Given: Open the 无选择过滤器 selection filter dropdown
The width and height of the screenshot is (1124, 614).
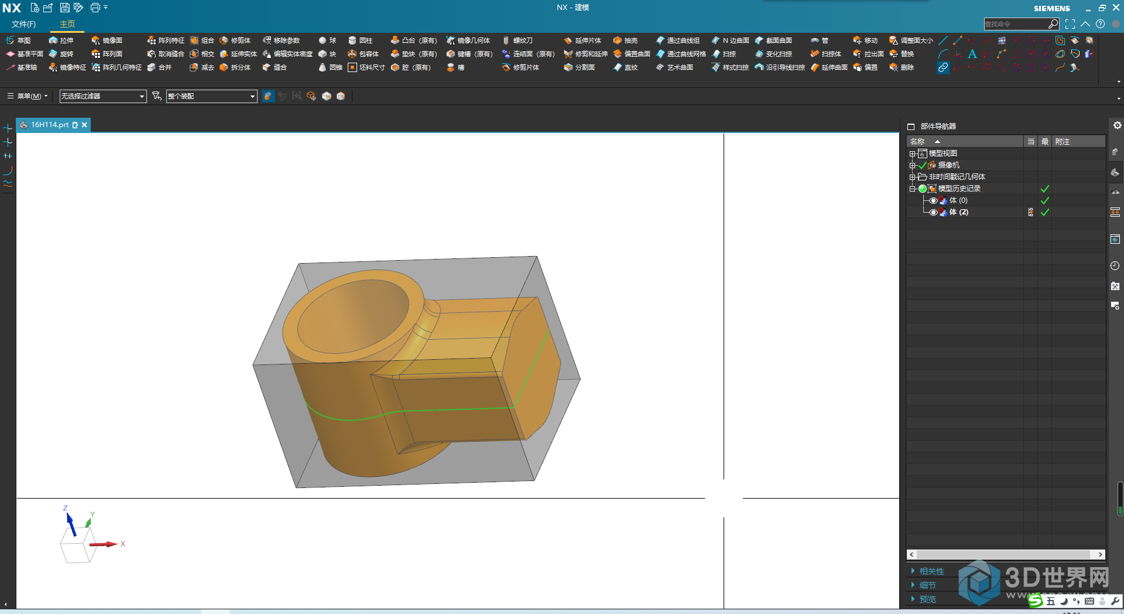Looking at the screenshot, I should [x=103, y=96].
